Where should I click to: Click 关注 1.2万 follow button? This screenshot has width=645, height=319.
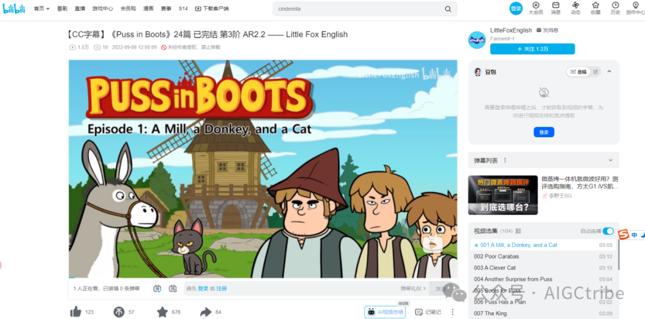click(x=532, y=49)
